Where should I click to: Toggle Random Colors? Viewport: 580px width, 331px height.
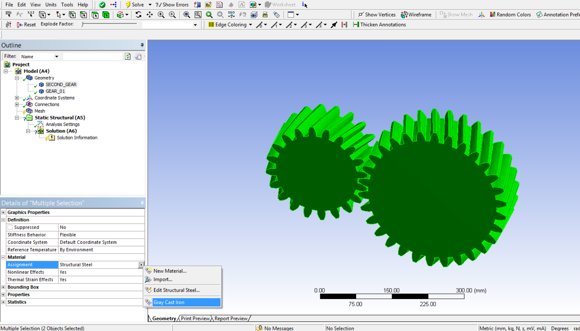tap(510, 15)
